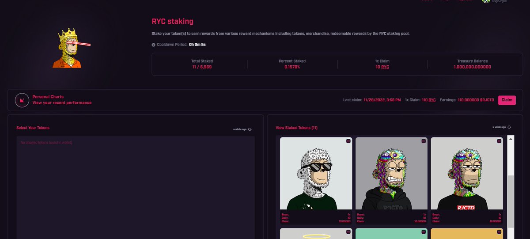530x239 pixels.
Task: Click Daily 10 on black hoodie ape card
Action: click(x=392, y=218)
